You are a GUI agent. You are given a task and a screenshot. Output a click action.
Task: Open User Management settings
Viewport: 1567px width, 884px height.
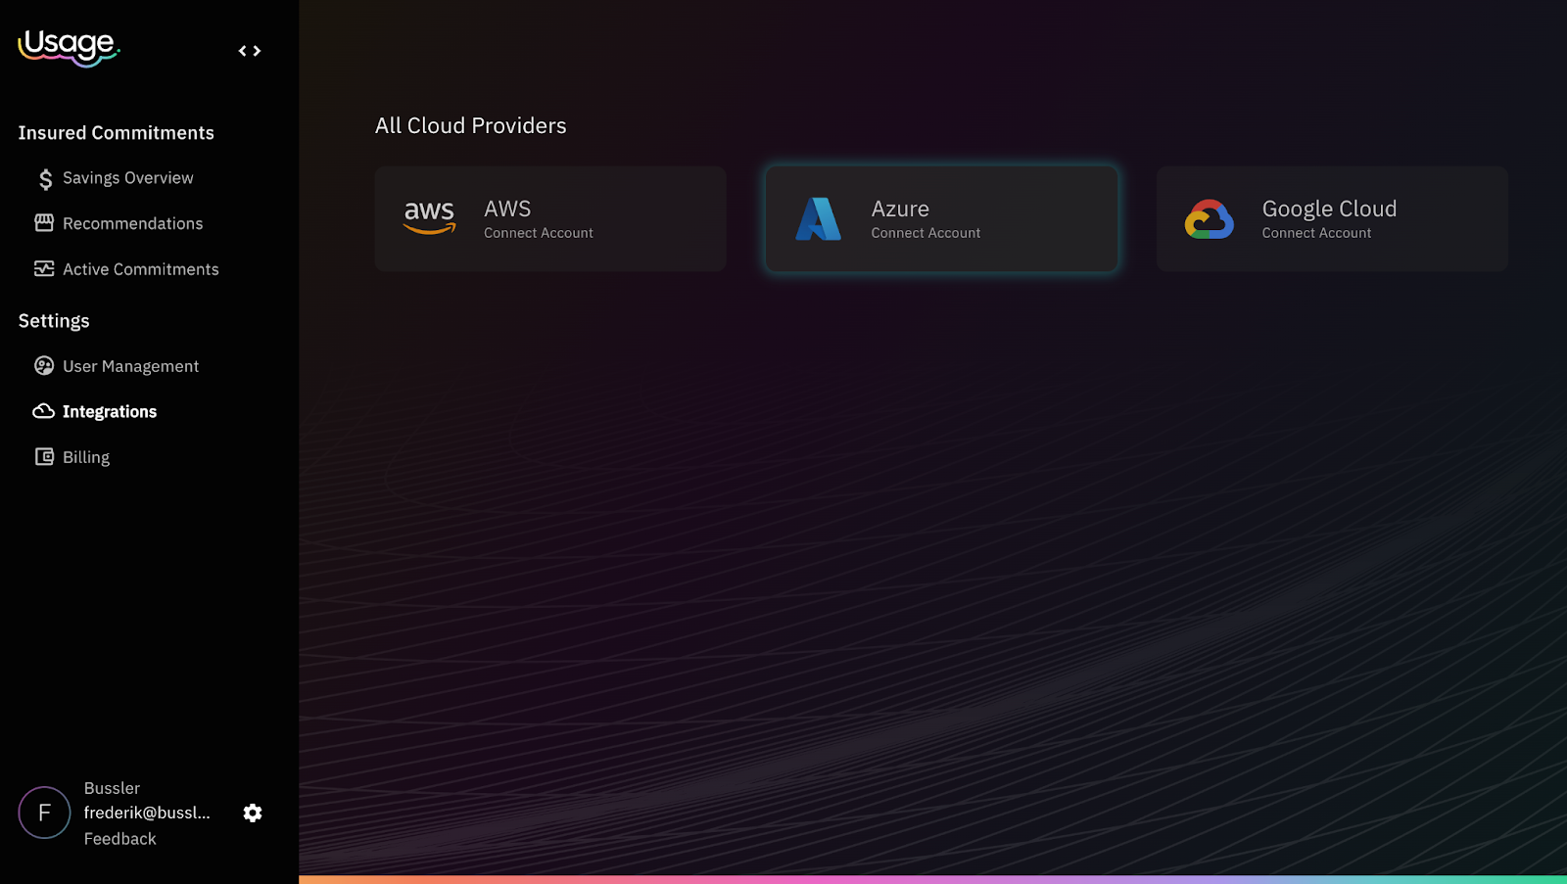pos(130,366)
